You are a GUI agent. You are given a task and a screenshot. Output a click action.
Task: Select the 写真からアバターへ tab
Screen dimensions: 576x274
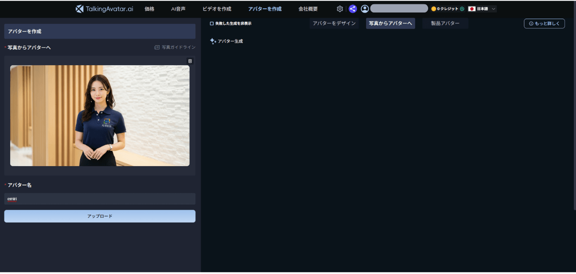[x=390, y=23]
